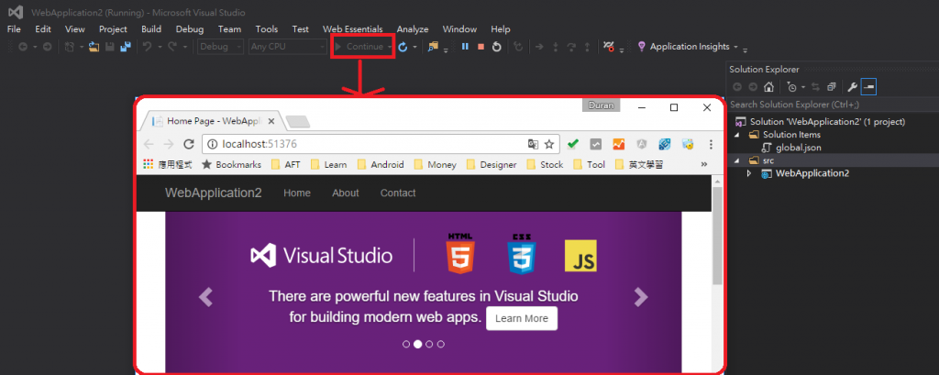Image resolution: width=939 pixels, height=375 pixels.
Task: Click the translate icon in address bar
Action: 533,144
